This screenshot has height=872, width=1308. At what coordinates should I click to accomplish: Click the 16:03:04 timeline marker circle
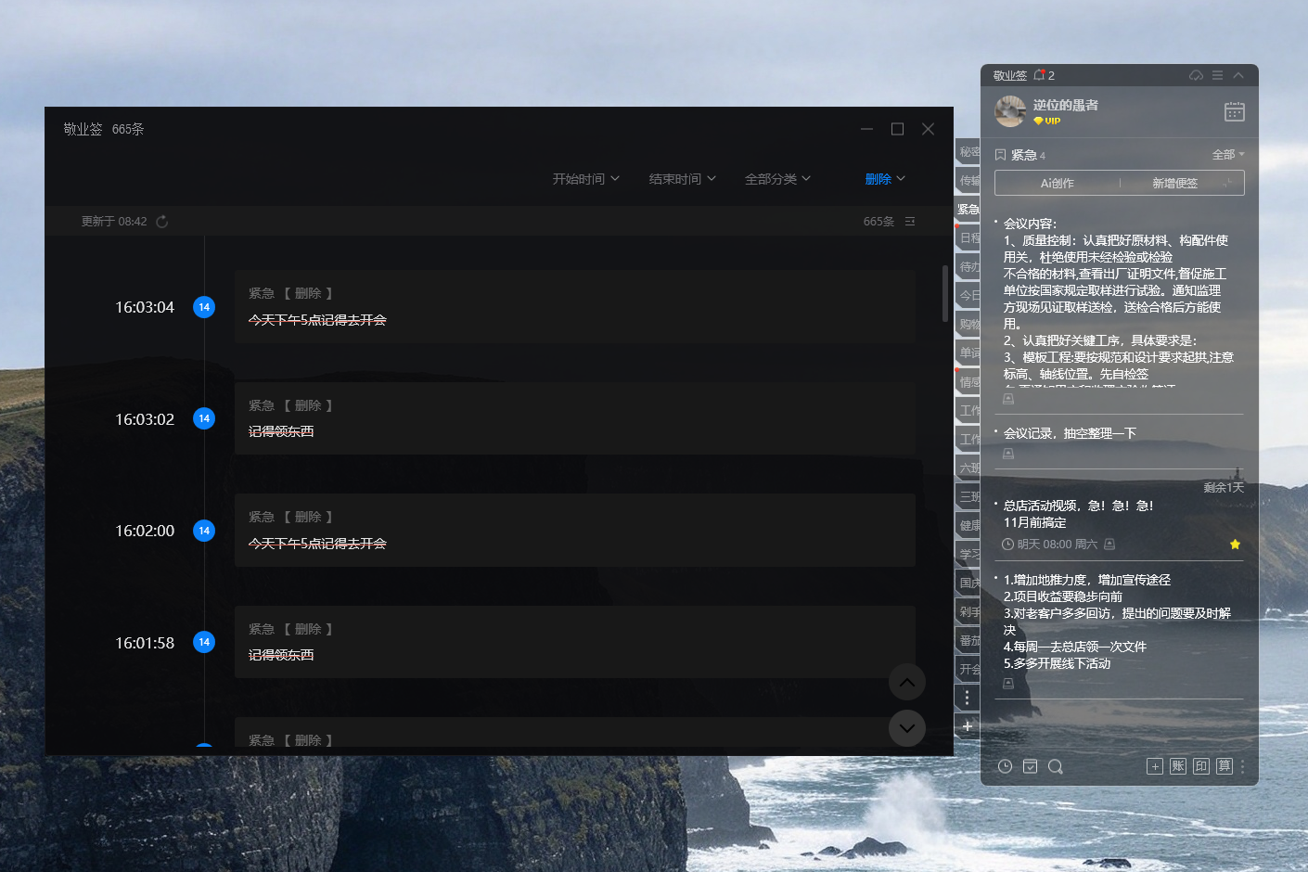204,307
